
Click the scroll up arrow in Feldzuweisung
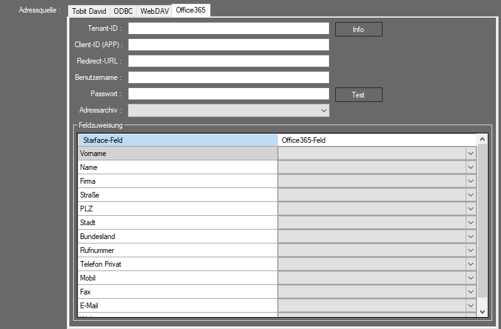483,140
